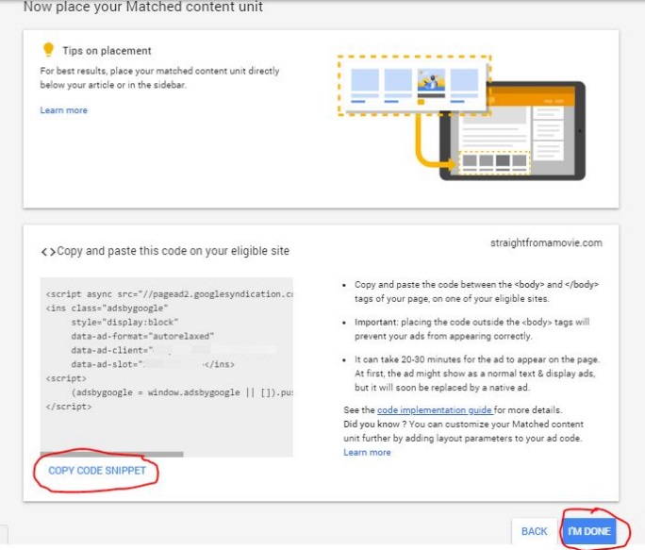The width and height of the screenshot is (645, 550).
Task: Open Learn more link about layout parameters
Action: (x=367, y=452)
